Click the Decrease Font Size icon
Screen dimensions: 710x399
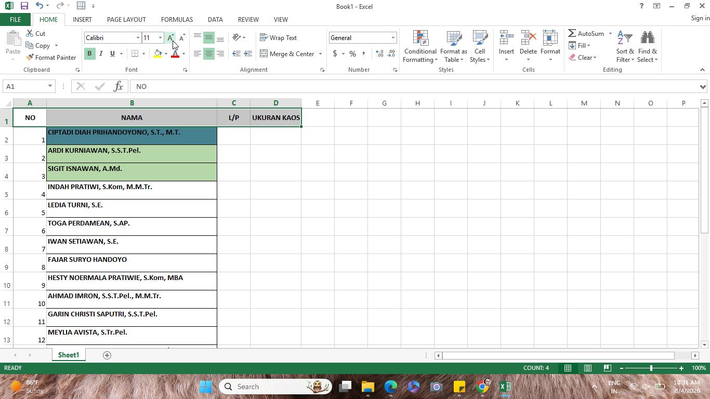point(181,37)
